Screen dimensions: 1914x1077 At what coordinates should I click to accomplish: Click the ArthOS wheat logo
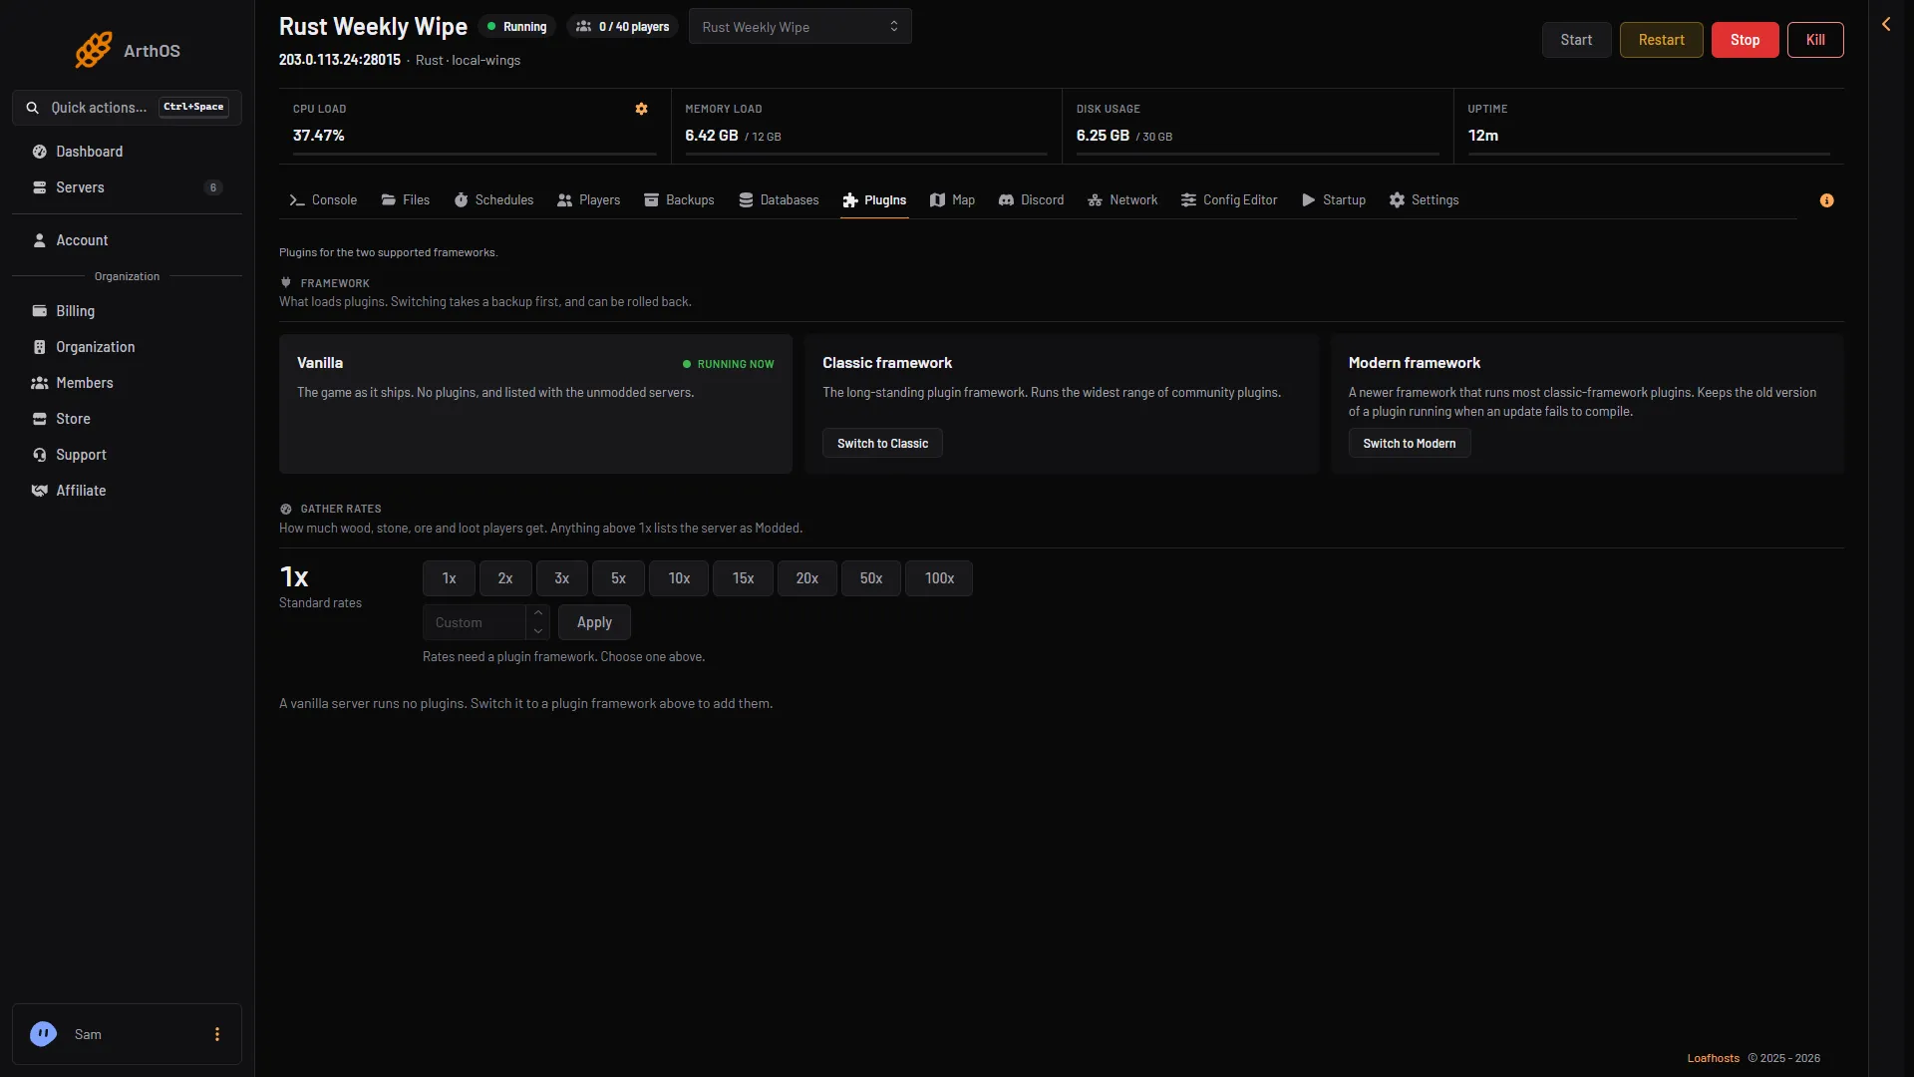[94, 50]
